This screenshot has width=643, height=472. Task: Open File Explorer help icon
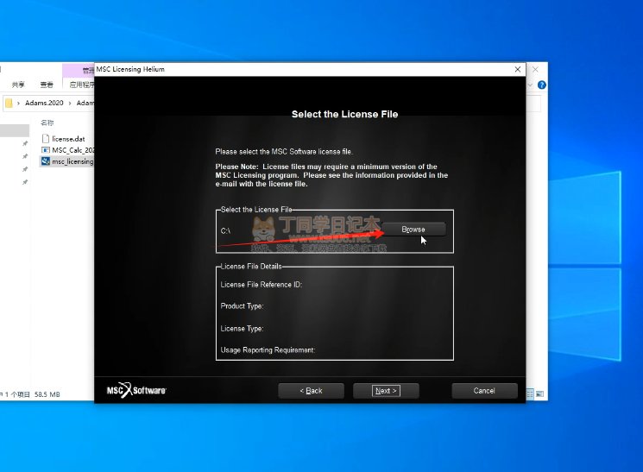[x=542, y=85]
